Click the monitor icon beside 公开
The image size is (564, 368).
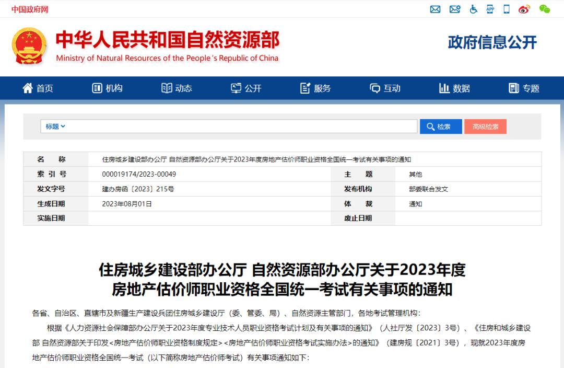(236, 88)
